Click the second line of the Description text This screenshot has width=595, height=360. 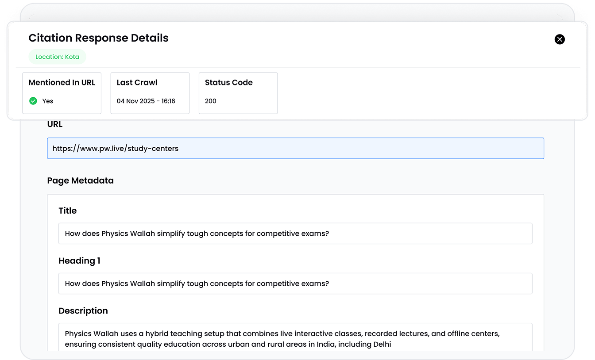[x=228, y=344]
